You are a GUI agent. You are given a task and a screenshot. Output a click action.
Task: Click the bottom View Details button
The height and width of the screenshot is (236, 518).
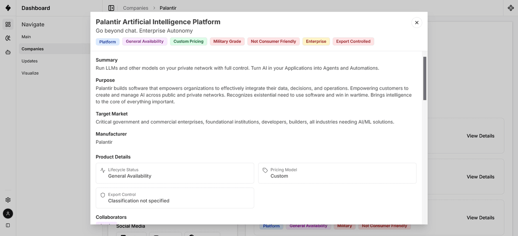480,217
